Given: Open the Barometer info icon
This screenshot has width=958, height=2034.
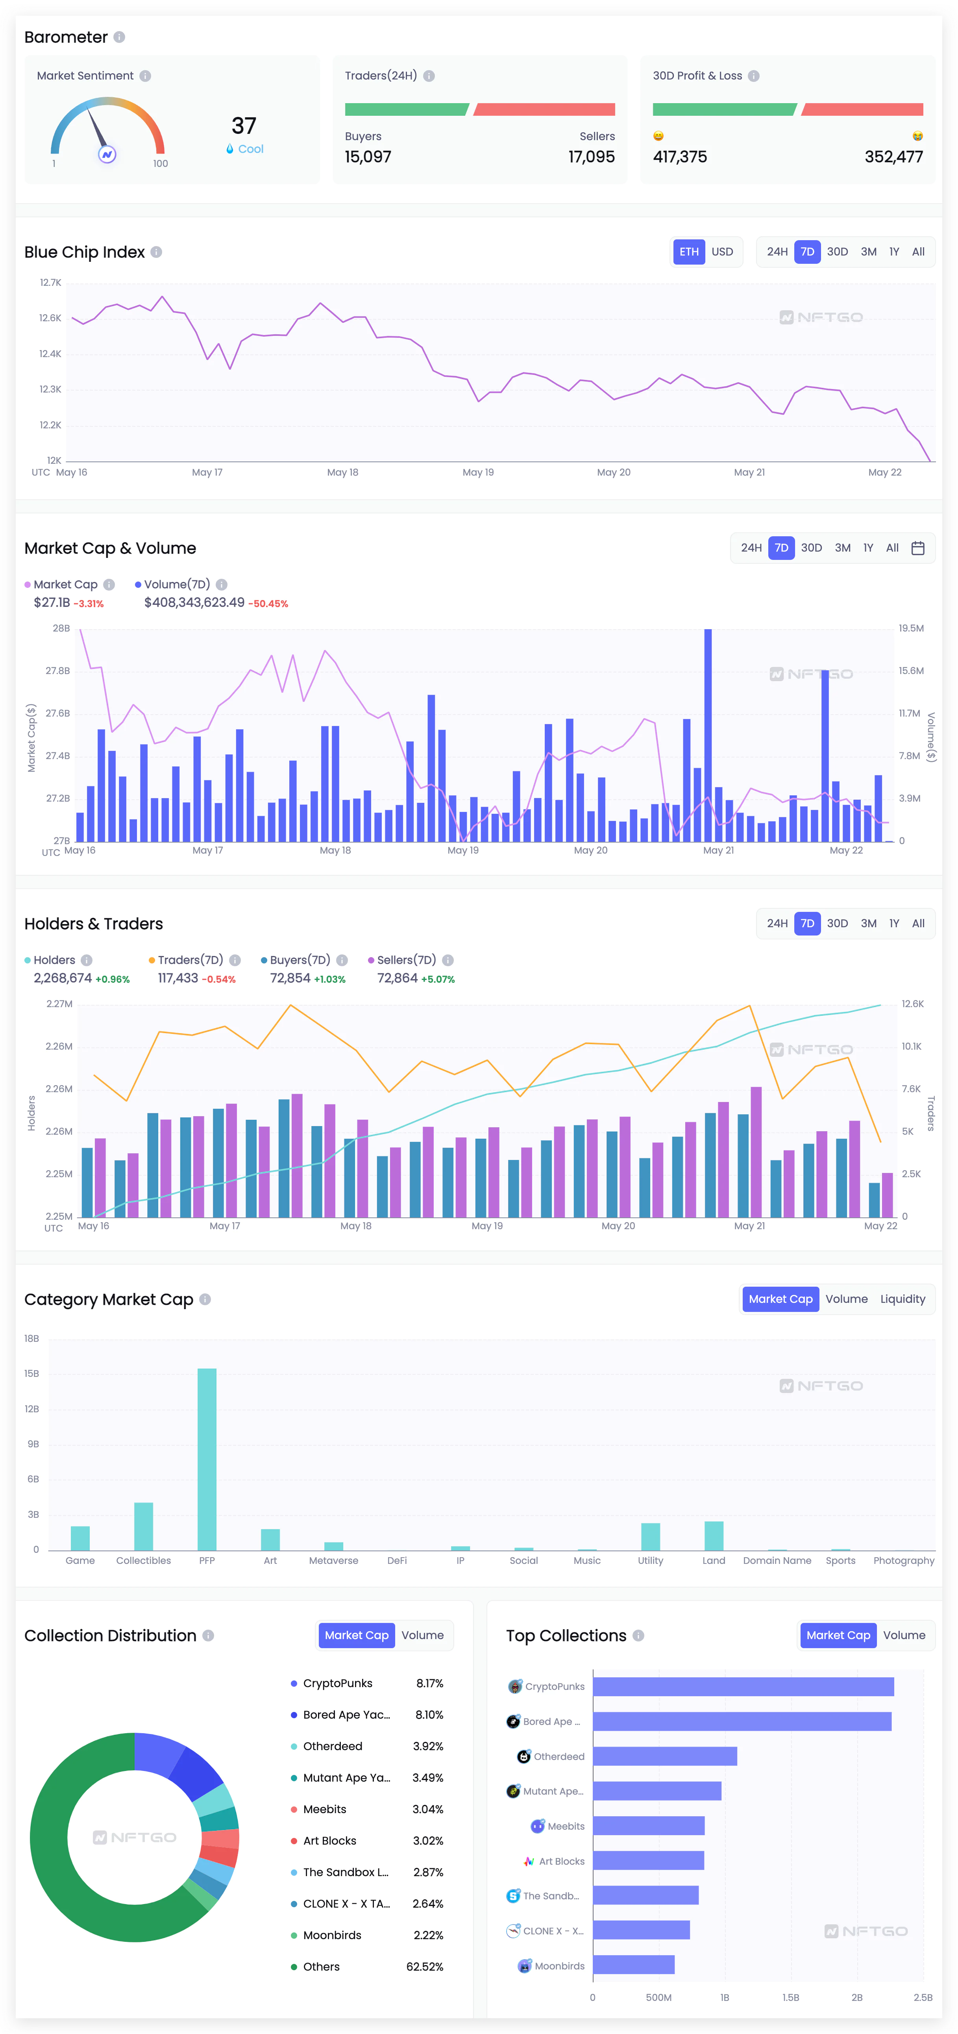Looking at the screenshot, I should pyautogui.click(x=119, y=37).
